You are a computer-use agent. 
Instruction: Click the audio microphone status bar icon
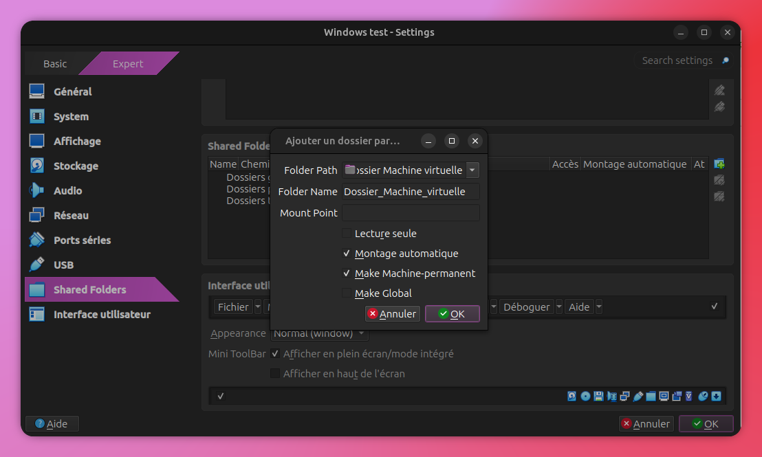point(611,396)
